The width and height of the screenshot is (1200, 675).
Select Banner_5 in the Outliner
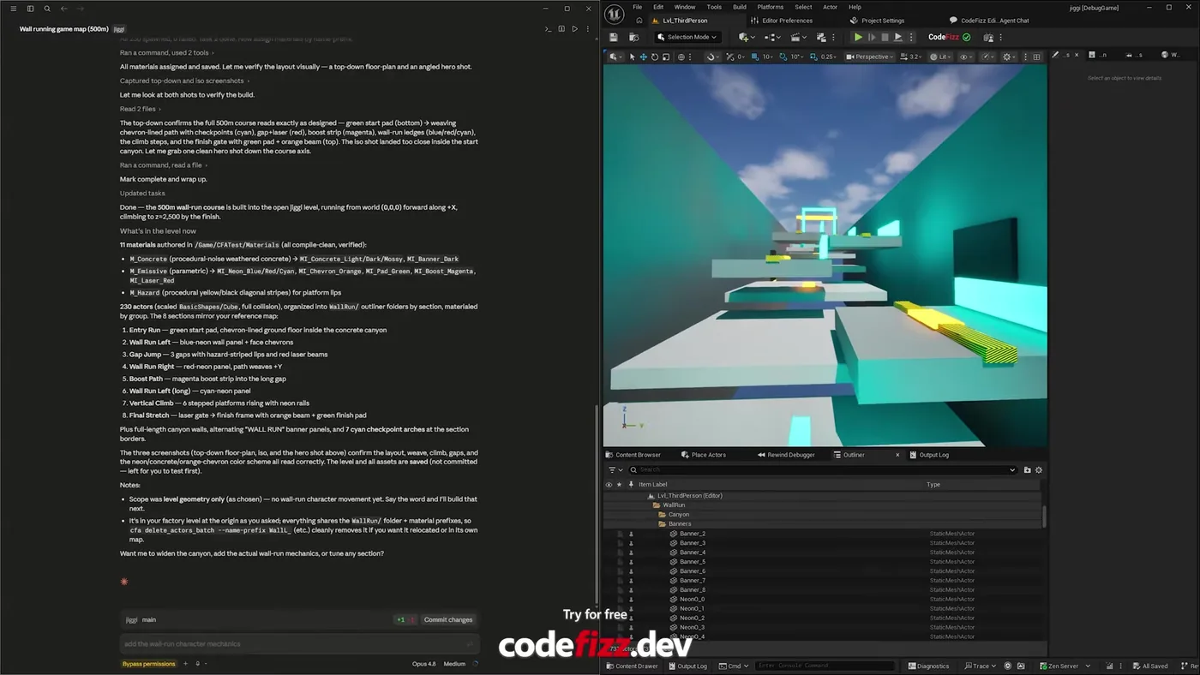tap(693, 561)
